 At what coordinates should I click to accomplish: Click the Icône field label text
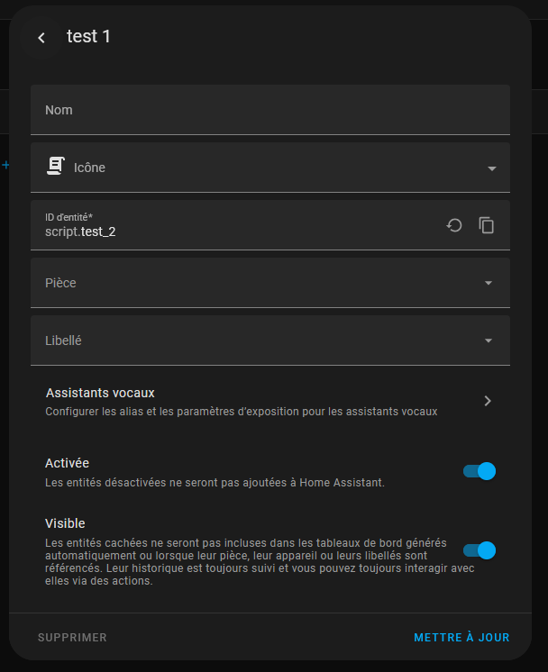89,168
